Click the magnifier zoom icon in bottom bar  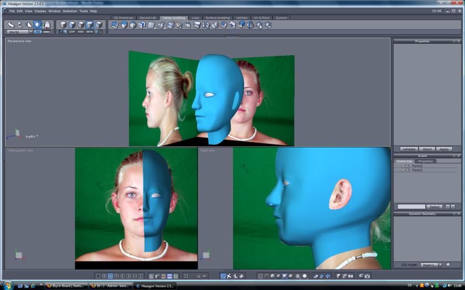(199, 276)
